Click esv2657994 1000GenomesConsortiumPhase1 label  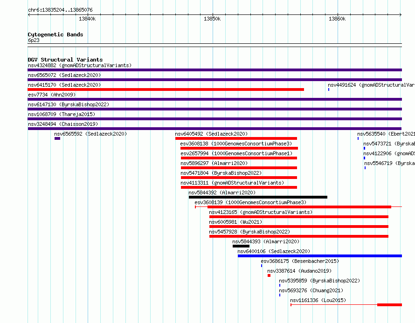point(236,153)
